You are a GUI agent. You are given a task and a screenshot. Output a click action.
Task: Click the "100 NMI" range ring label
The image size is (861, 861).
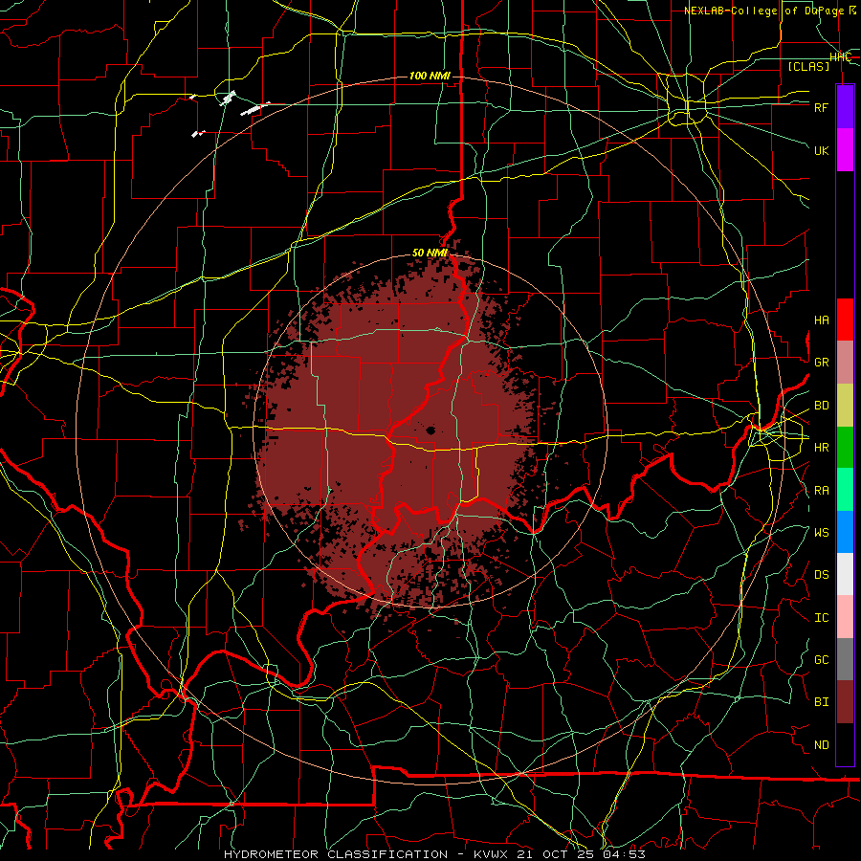click(x=430, y=76)
